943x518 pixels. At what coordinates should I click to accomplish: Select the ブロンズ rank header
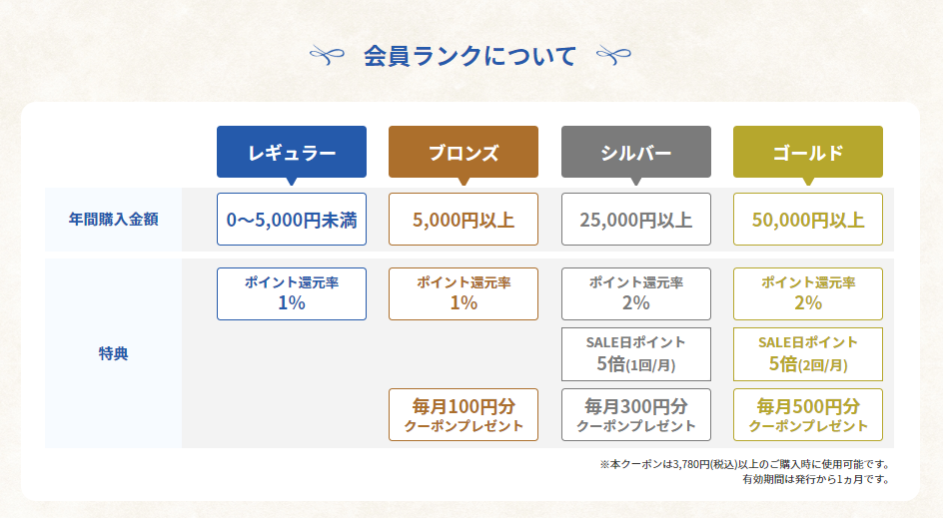pyautogui.click(x=464, y=153)
